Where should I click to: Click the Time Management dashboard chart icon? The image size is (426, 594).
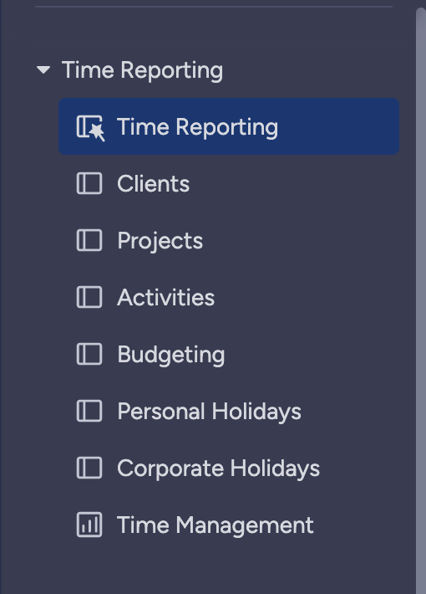point(89,525)
